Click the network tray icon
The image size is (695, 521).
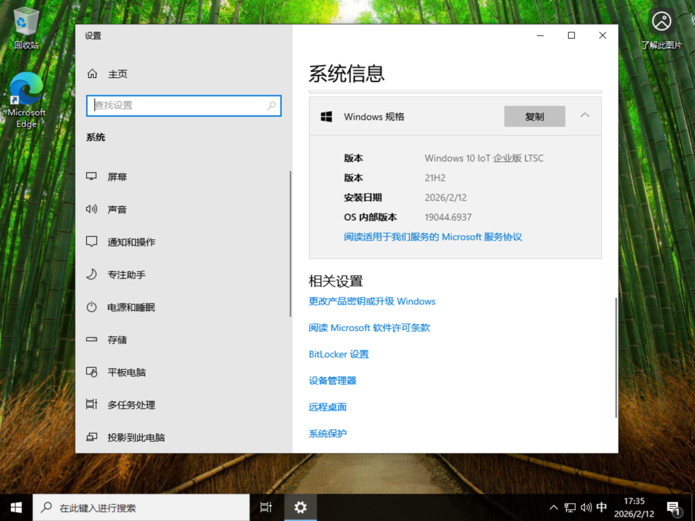[570, 507]
